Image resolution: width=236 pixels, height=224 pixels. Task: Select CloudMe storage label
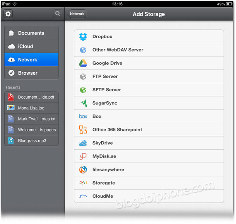click(103, 196)
